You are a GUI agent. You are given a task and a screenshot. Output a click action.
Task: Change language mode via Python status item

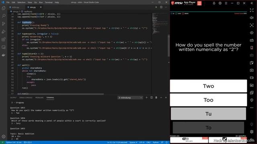tap(156, 142)
